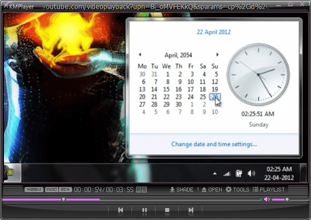Click the April, 2054 month header

click(x=178, y=55)
